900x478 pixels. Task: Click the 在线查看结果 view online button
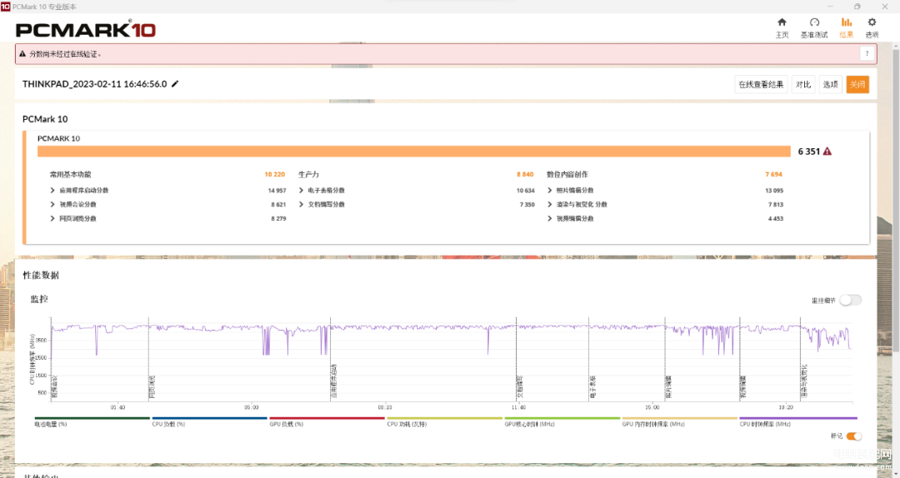[x=761, y=84]
